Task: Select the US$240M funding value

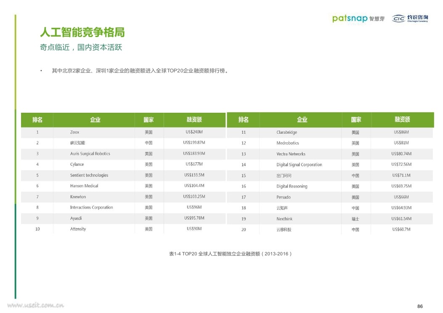Action: [x=194, y=132]
